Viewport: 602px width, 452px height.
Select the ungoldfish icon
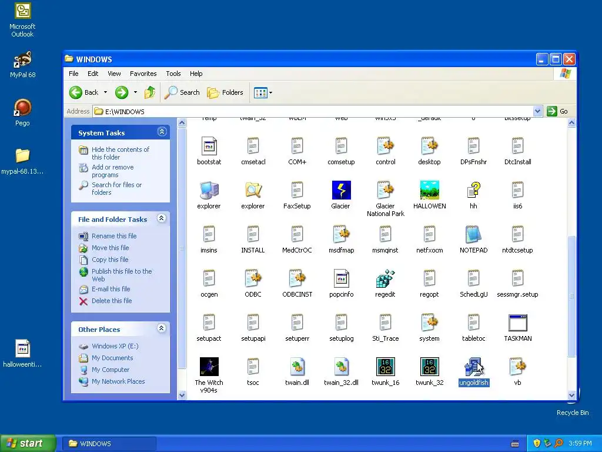click(473, 367)
